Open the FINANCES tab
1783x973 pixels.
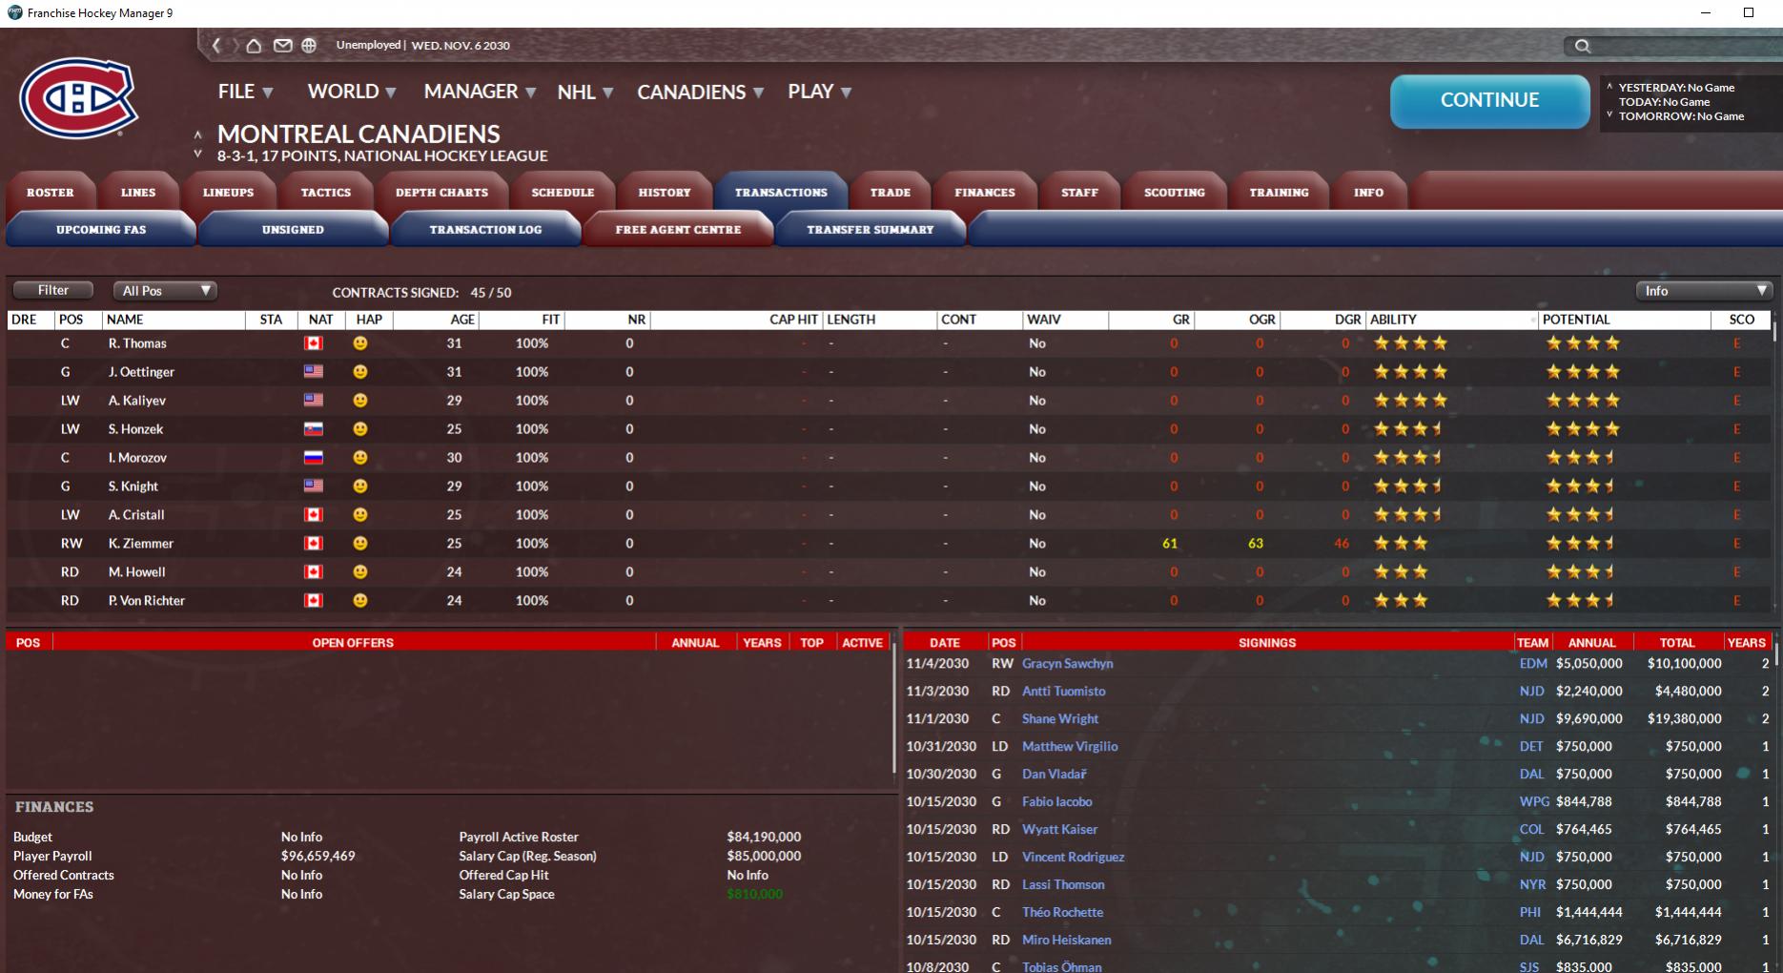tap(985, 192)
